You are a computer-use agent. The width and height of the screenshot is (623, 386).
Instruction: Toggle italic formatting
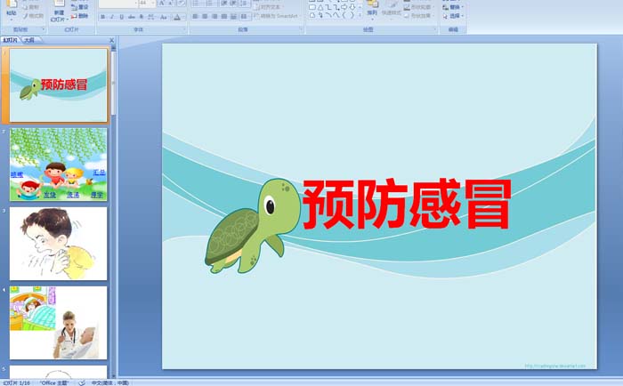click(x=112, y=17)
